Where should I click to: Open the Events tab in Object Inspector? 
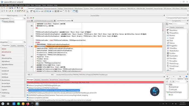13,46
